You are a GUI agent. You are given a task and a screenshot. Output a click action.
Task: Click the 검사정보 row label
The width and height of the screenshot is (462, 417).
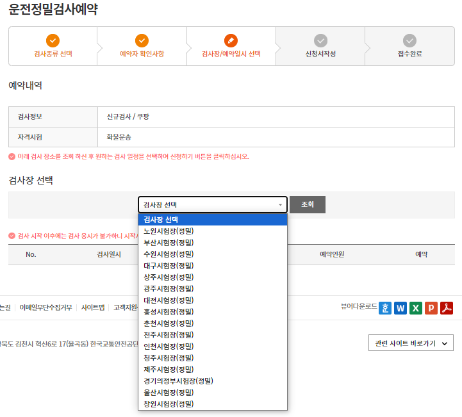click(x=29, y=117)
